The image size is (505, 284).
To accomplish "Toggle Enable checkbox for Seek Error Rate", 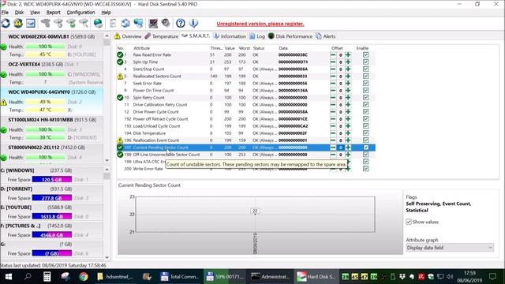I will click(365, 83).
